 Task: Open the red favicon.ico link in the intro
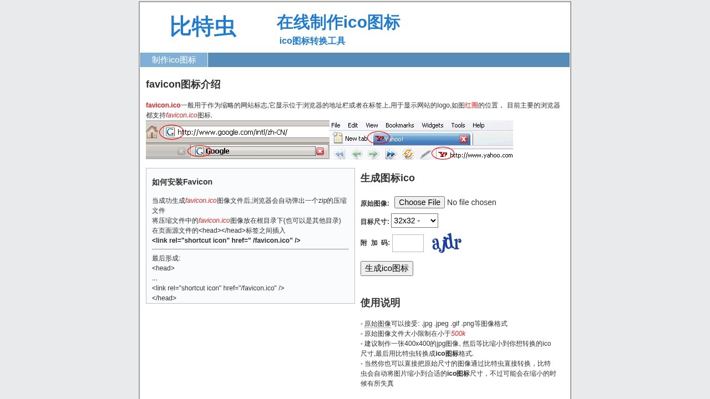click(163, 105)
